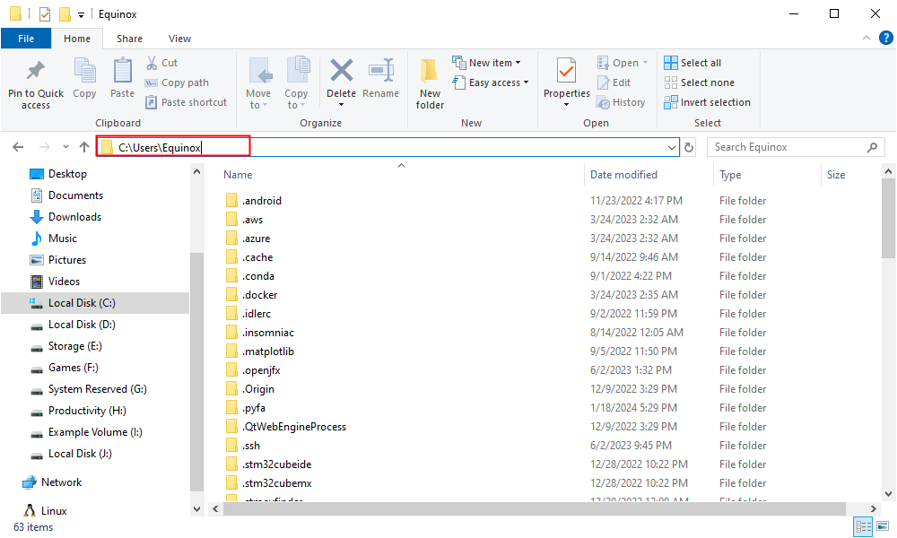
Task: Click navigation pane scroll up arrow
Action: point(196,171)
